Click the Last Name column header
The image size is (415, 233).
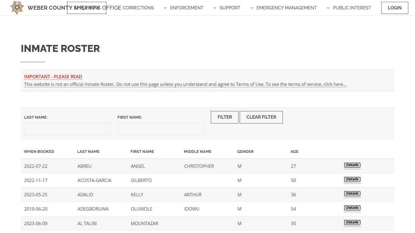pyautogui.click(x=88, y=152)
